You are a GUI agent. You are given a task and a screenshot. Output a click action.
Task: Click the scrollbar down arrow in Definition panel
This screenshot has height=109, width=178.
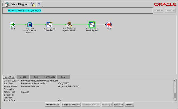point(175,99)
